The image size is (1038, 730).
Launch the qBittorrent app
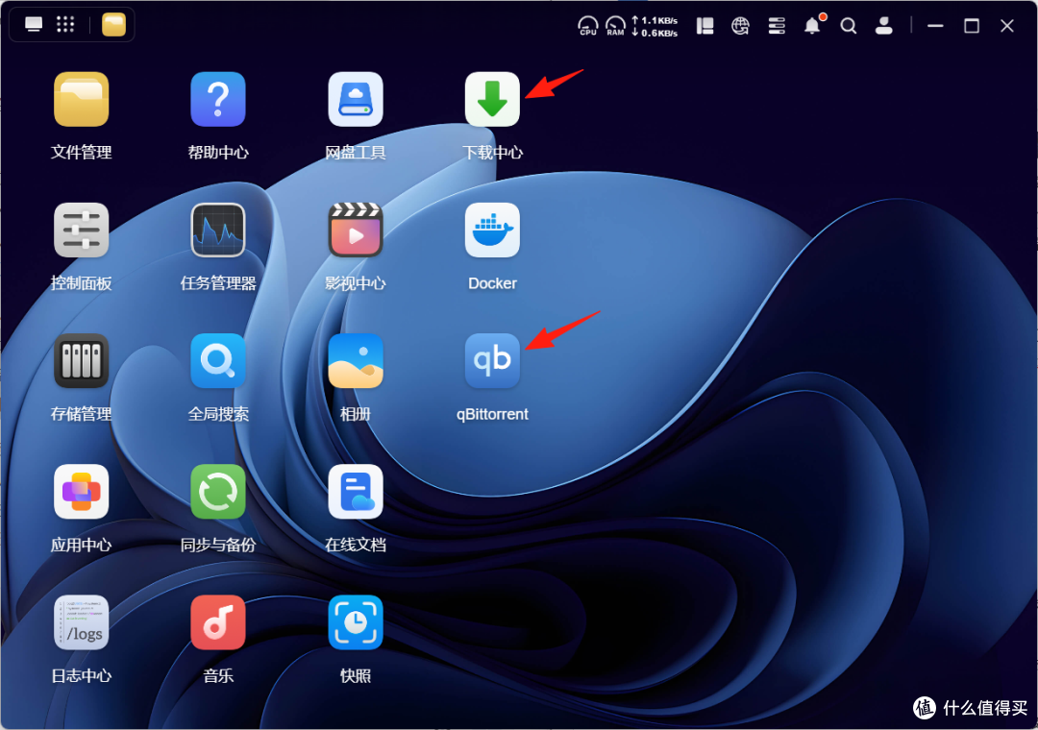[x=492, y=361]
